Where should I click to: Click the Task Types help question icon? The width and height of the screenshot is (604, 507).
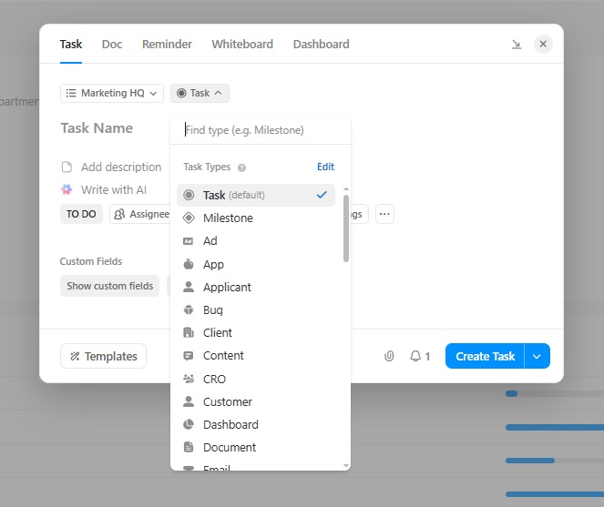(x=241, y=167)
